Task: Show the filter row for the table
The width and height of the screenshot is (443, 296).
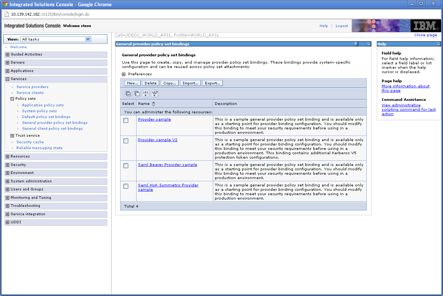Action: tap(146, 94)
